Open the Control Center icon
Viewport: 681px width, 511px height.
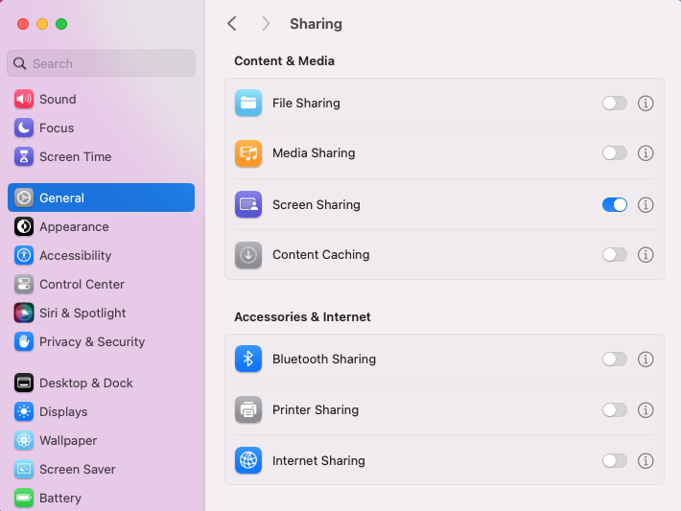coord(24,284)
